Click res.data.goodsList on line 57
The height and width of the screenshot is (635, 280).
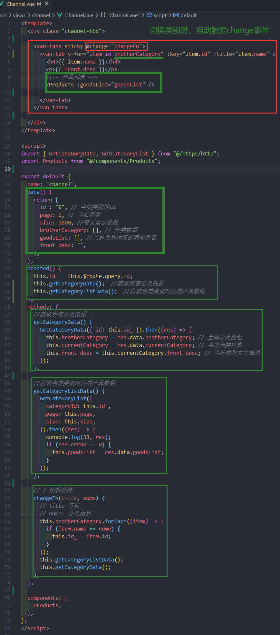133,452
